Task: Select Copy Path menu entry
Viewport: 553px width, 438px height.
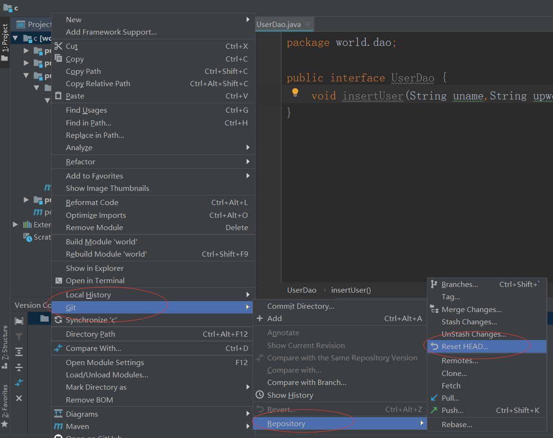Action: pos(153,71)
